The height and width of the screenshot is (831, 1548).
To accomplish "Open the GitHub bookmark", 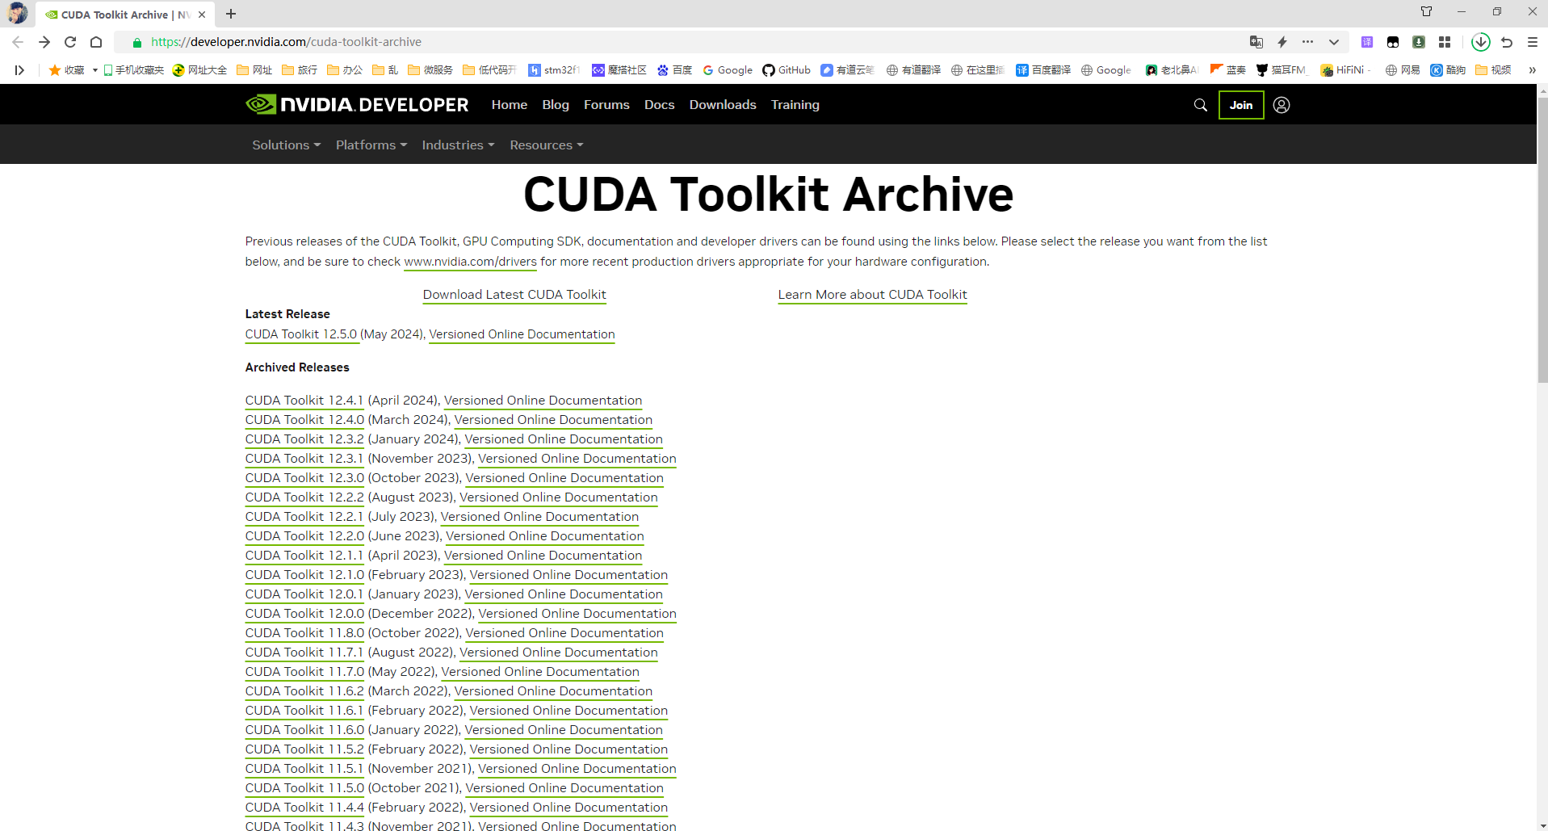I will 787,70.
